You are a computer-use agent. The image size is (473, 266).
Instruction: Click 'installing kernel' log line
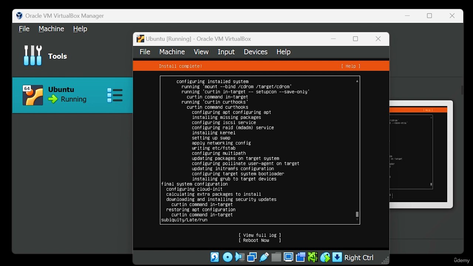click(214, 133)
